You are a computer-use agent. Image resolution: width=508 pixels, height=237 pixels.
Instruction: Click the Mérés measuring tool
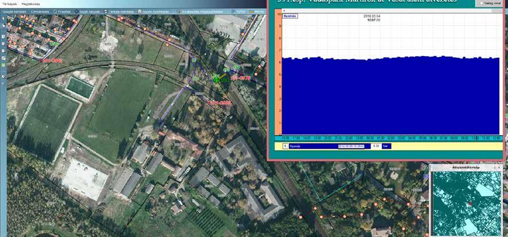(256, 11)
